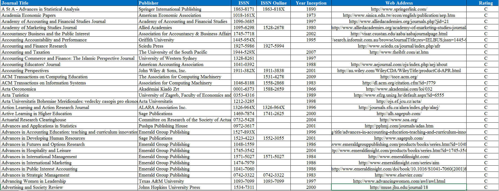The height and width of the screenshot is (191, 499).
Task: Click the Allied Academies publisher cell
Action: (x=184, y=28)
